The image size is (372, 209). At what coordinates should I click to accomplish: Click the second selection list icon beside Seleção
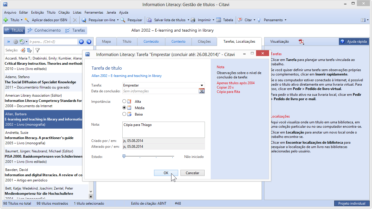pyautogui.click(x=29, y=50)
